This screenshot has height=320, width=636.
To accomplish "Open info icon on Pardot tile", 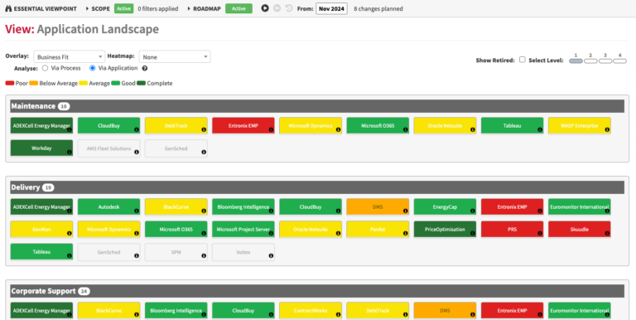I will (x=405, y=234).
